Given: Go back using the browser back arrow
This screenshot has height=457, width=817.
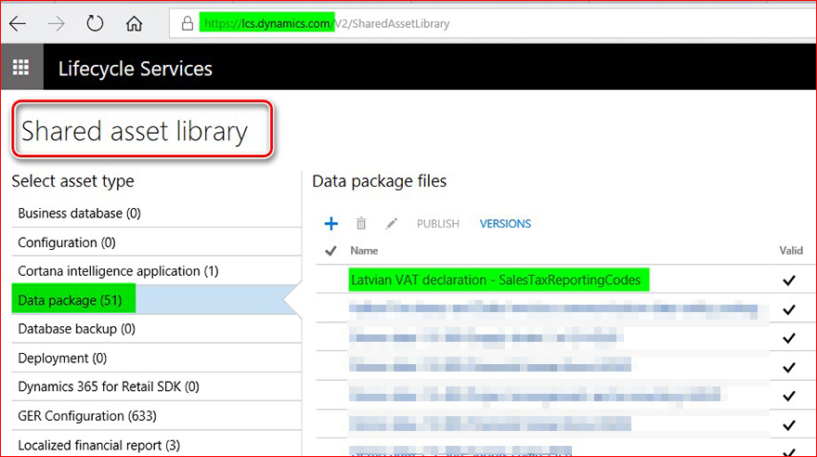Looking at the screenshot, I should tap(18, 23).
